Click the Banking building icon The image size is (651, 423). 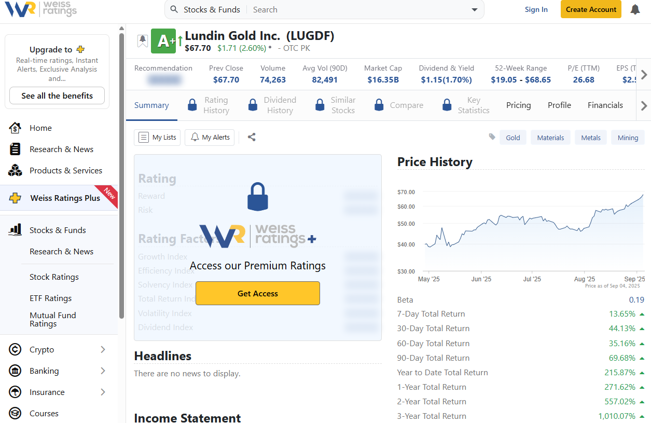[15, 371]
